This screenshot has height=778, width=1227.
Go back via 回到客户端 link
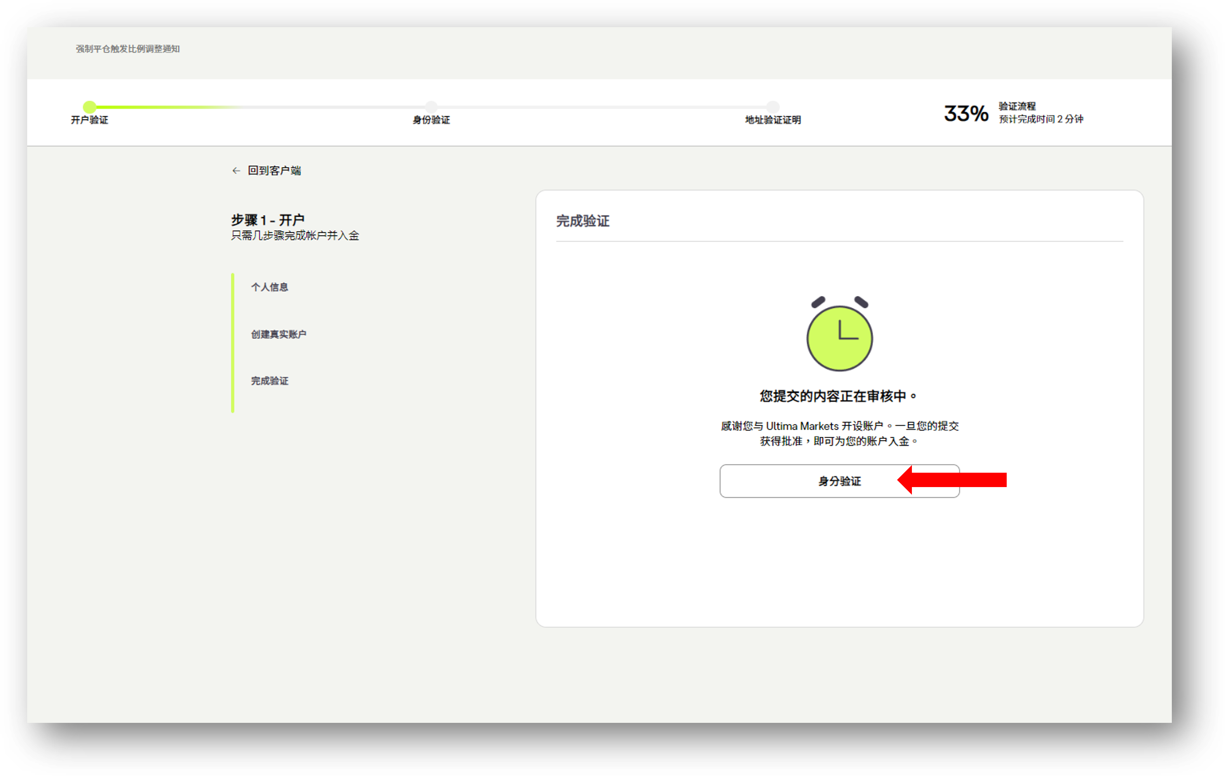(x=274, y=171)
